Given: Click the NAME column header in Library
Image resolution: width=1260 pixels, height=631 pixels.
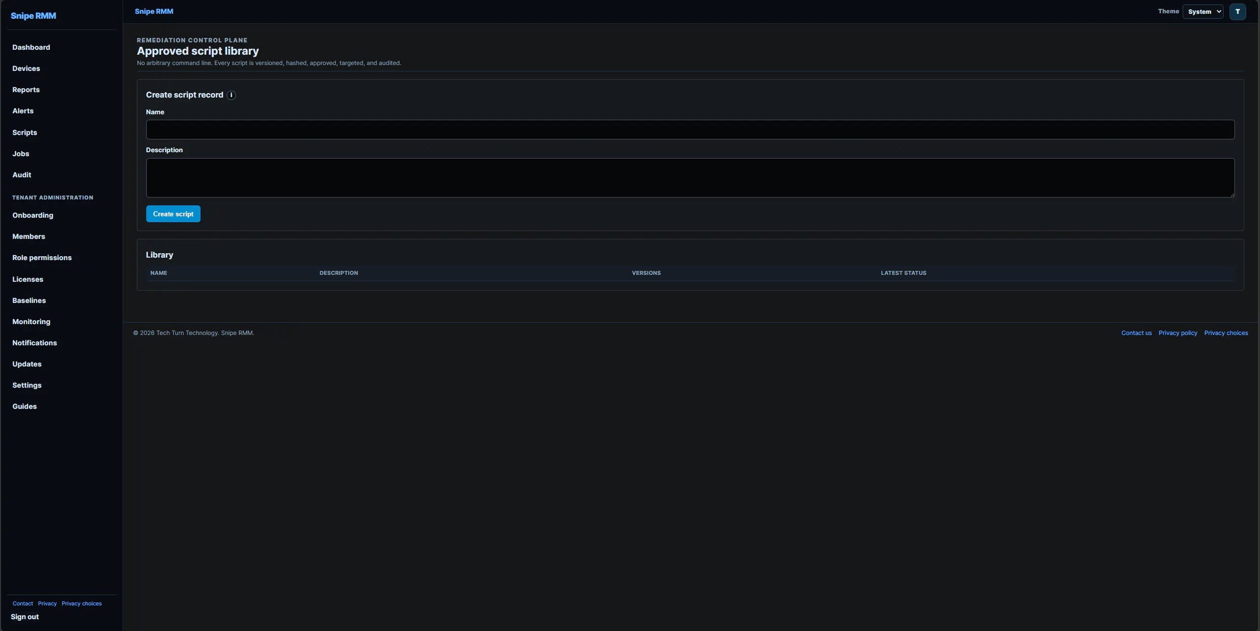Looking at the screenshot, I should [159, 273].
